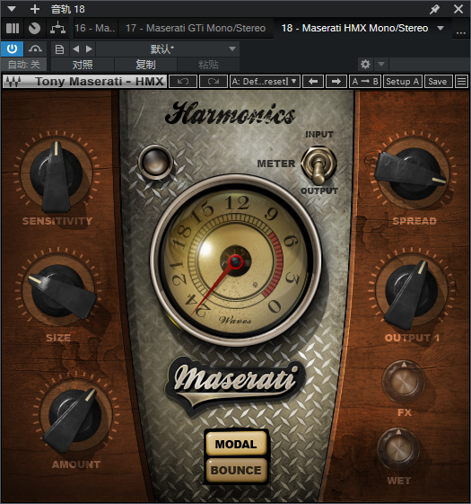471x504 pixels.
Task: Load previous Waves preset left arrow
Action: coord(313,82)
